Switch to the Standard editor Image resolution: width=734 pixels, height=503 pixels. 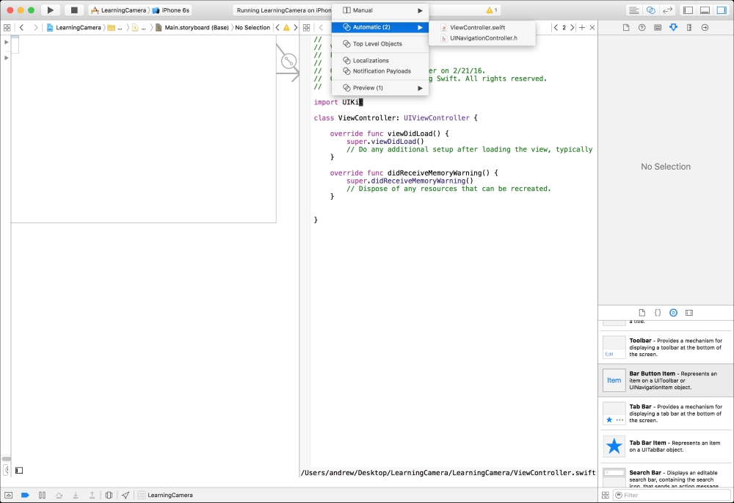pyautogui.click(x=633, y=10)
